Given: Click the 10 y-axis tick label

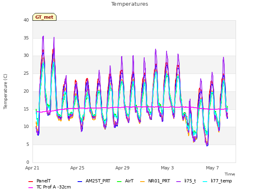Looking at the screenshot, I should click(26, 126).
